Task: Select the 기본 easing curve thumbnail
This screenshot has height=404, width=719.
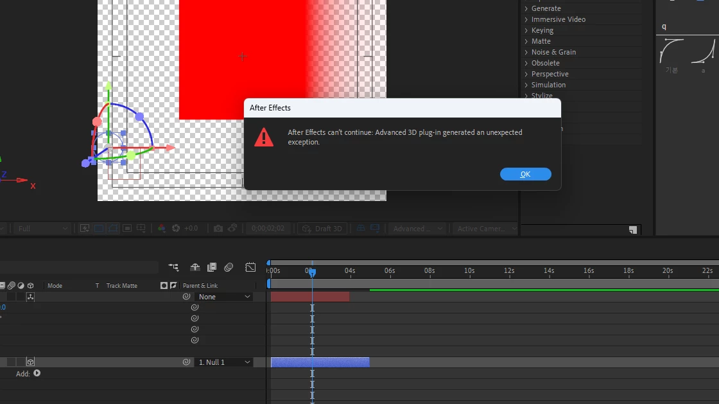Action: [x=671, y=51]
